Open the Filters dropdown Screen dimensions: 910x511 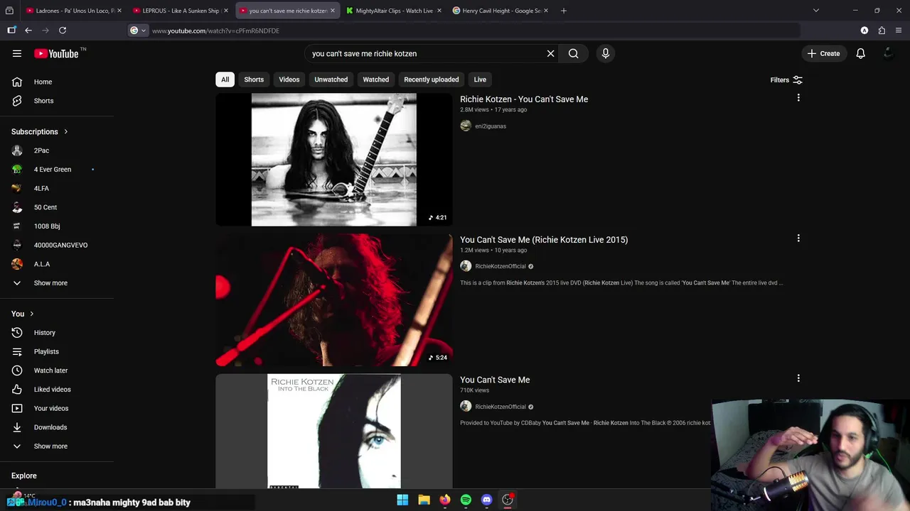[786, 80]
